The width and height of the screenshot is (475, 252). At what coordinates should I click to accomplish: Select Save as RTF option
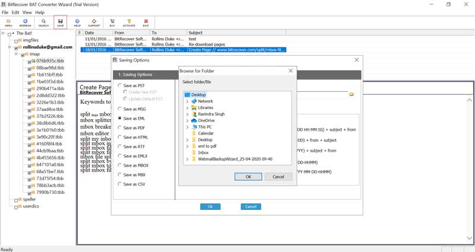click(131, 146)
